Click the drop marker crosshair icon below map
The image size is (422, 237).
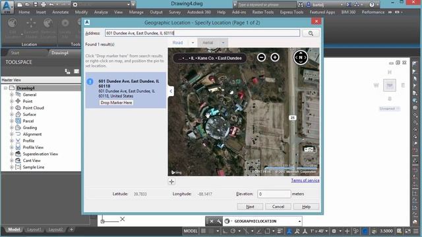[171, 182]
